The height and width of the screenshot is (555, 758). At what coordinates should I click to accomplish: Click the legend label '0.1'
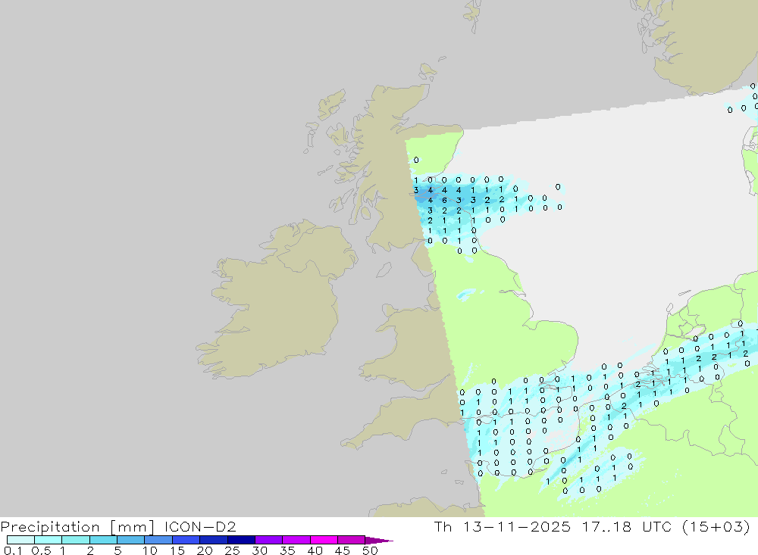13,550
